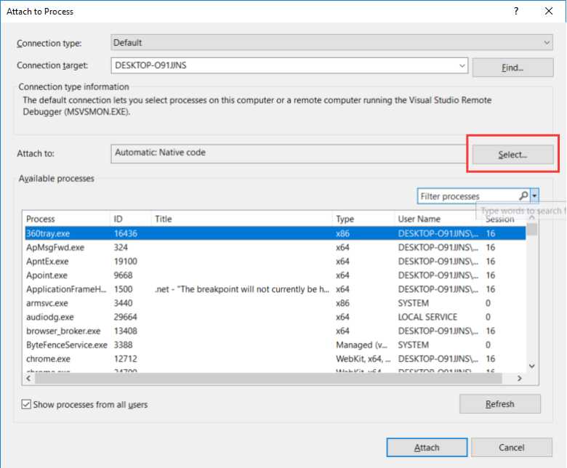
Task: Click the ID value 29664
Action: tap(126, 317)
